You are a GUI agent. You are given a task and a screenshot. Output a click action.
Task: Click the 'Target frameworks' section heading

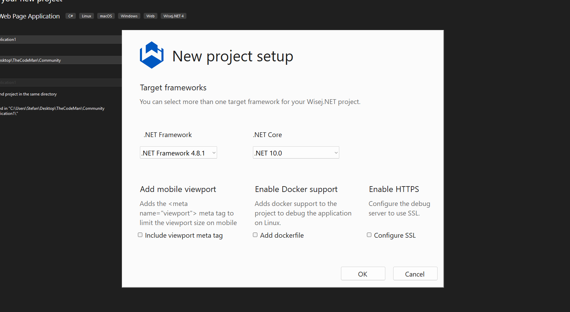click(x=173, y=88)
